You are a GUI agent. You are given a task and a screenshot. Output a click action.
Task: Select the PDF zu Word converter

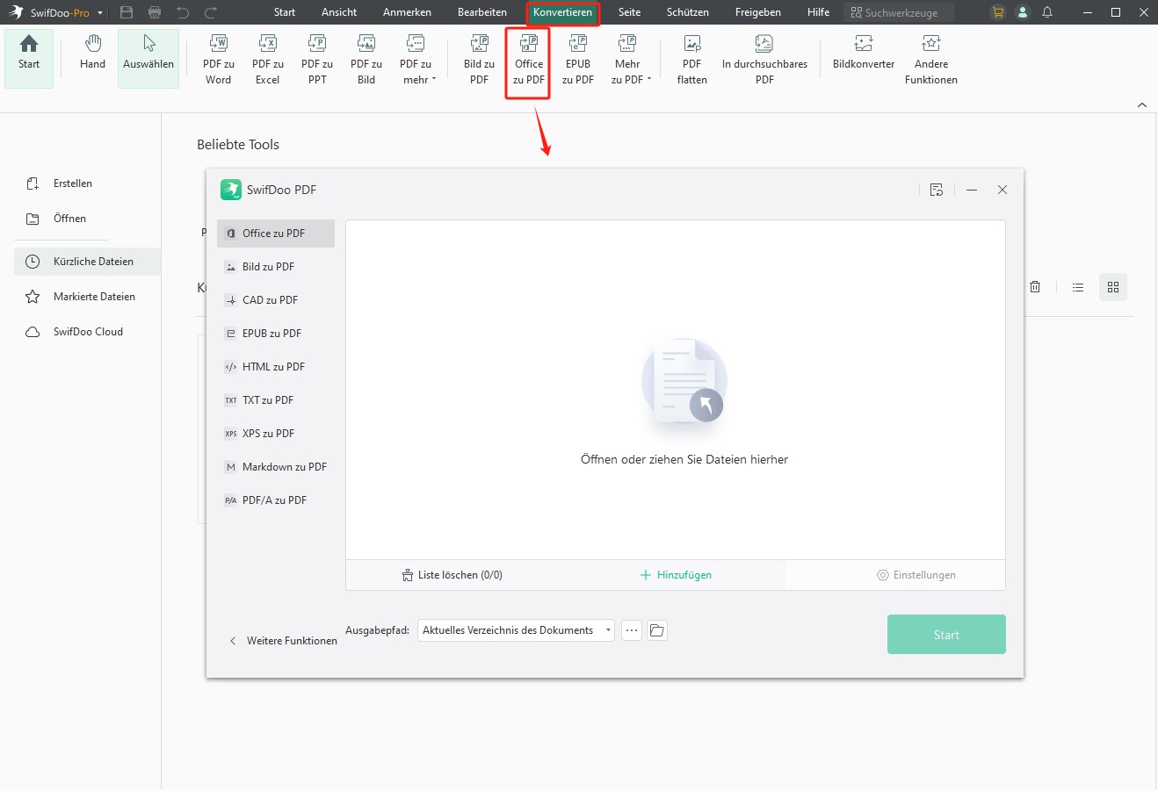219,60
